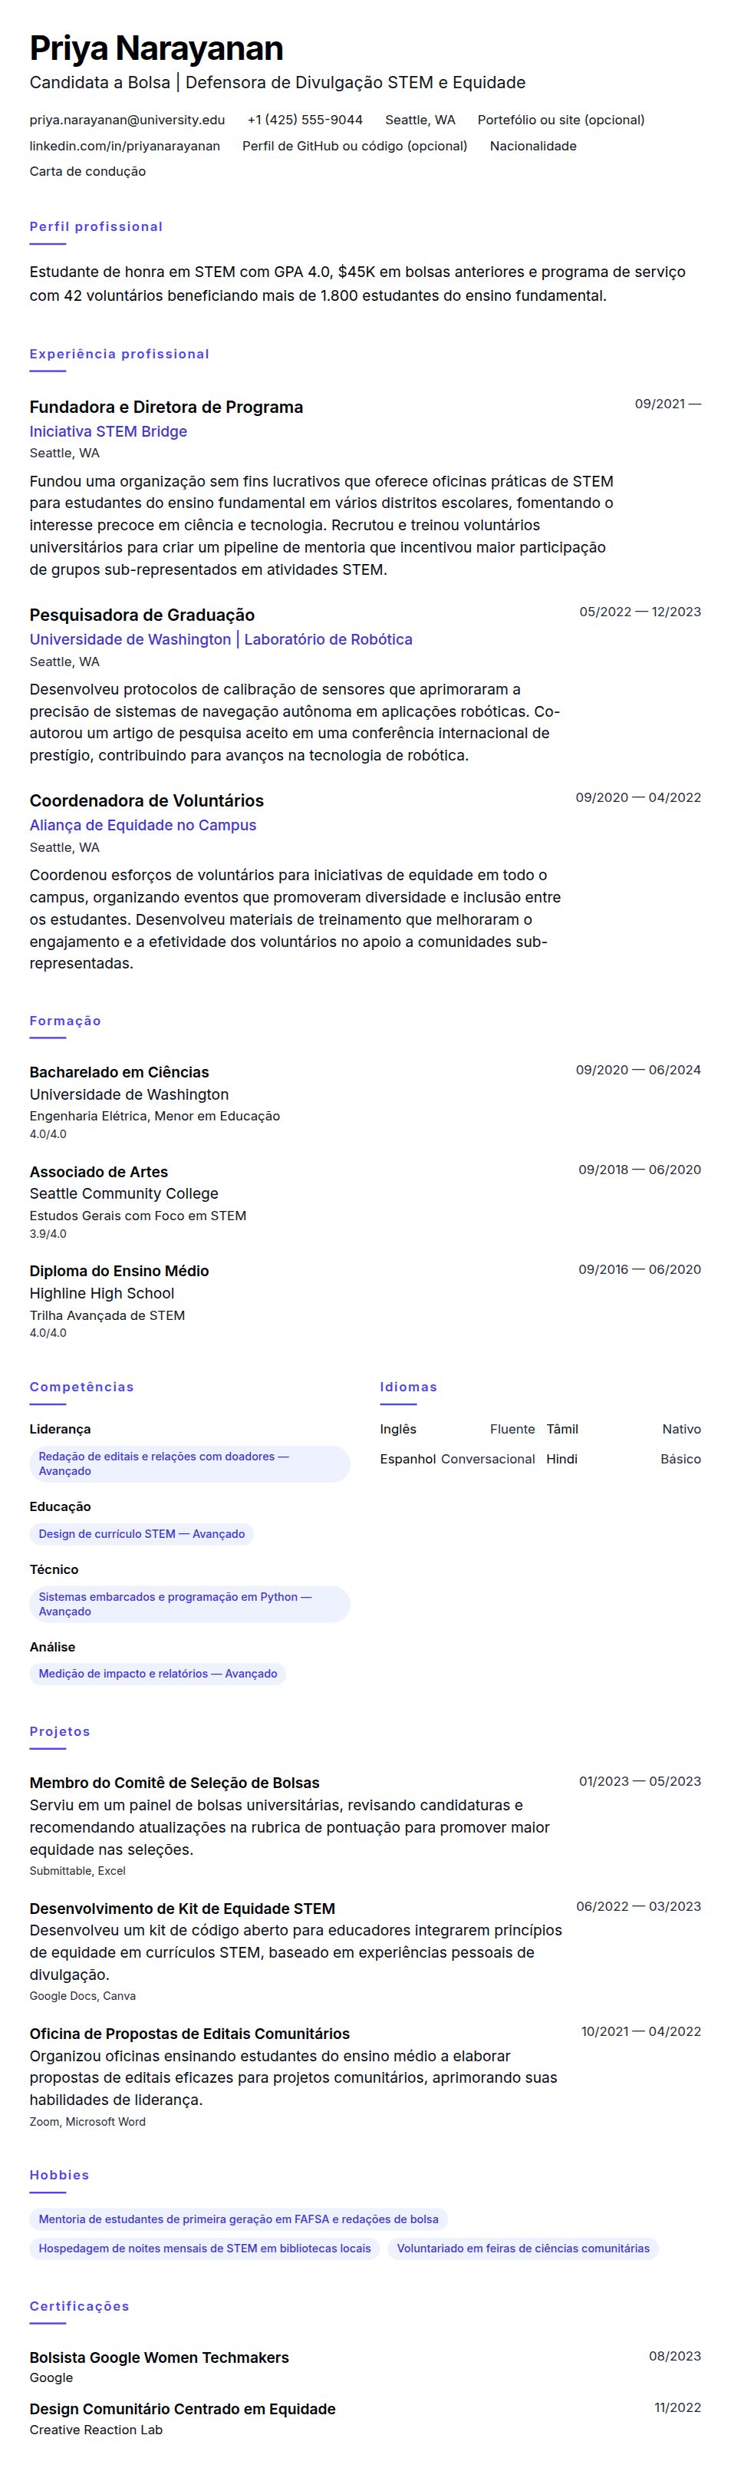
Task: Click Universidade de Washington | Laboratório de Robótica
Action: point(220,639)
